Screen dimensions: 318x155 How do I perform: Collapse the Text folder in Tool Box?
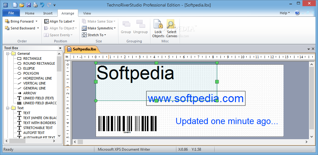(x=8, y=108)
